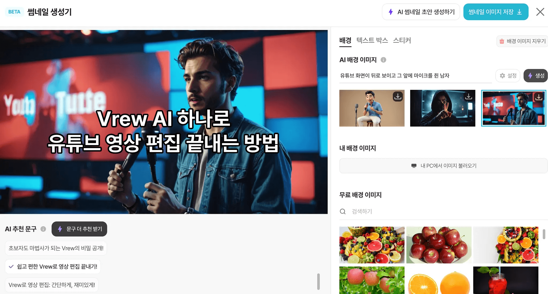Image resolution: width=548 pixels, height=294 pixels.
Task: Choose the red drink jar background image
Action: pos(506,280)
